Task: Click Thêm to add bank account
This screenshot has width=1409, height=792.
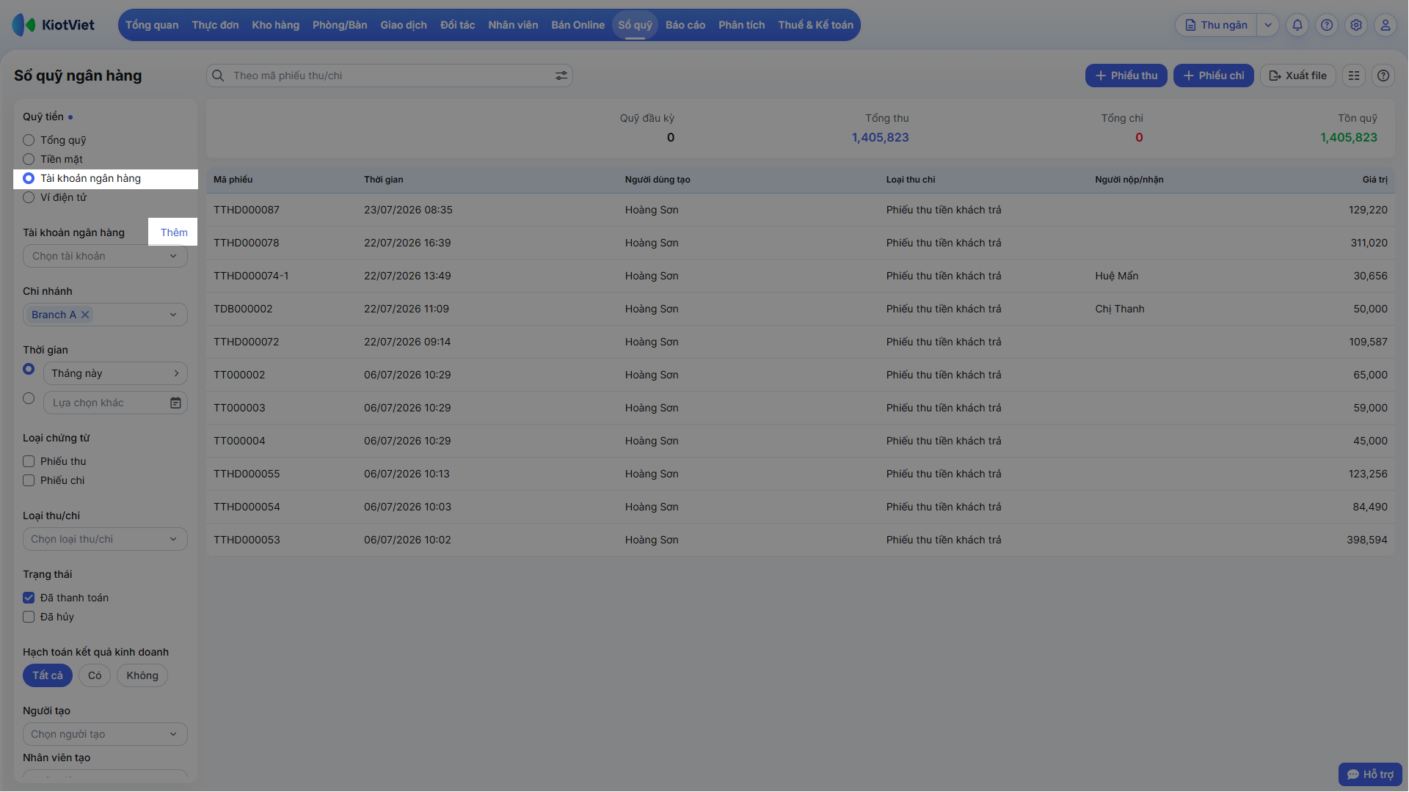Action: (x=174, y=232)
